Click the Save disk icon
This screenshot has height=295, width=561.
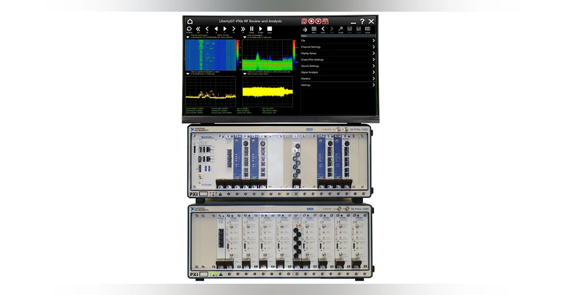349,29
